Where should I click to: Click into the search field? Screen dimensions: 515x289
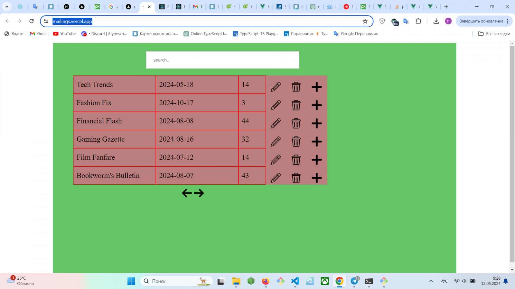(222, 60)
